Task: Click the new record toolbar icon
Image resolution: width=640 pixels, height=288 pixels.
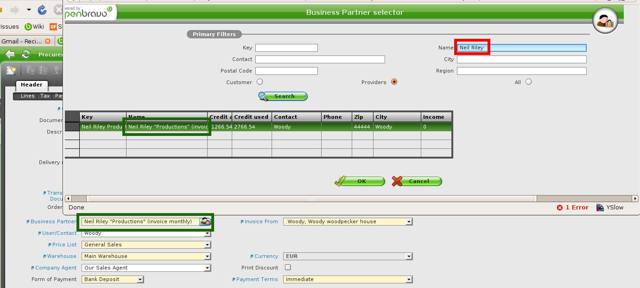Action: pyautogui.click(x=11, y=71)
